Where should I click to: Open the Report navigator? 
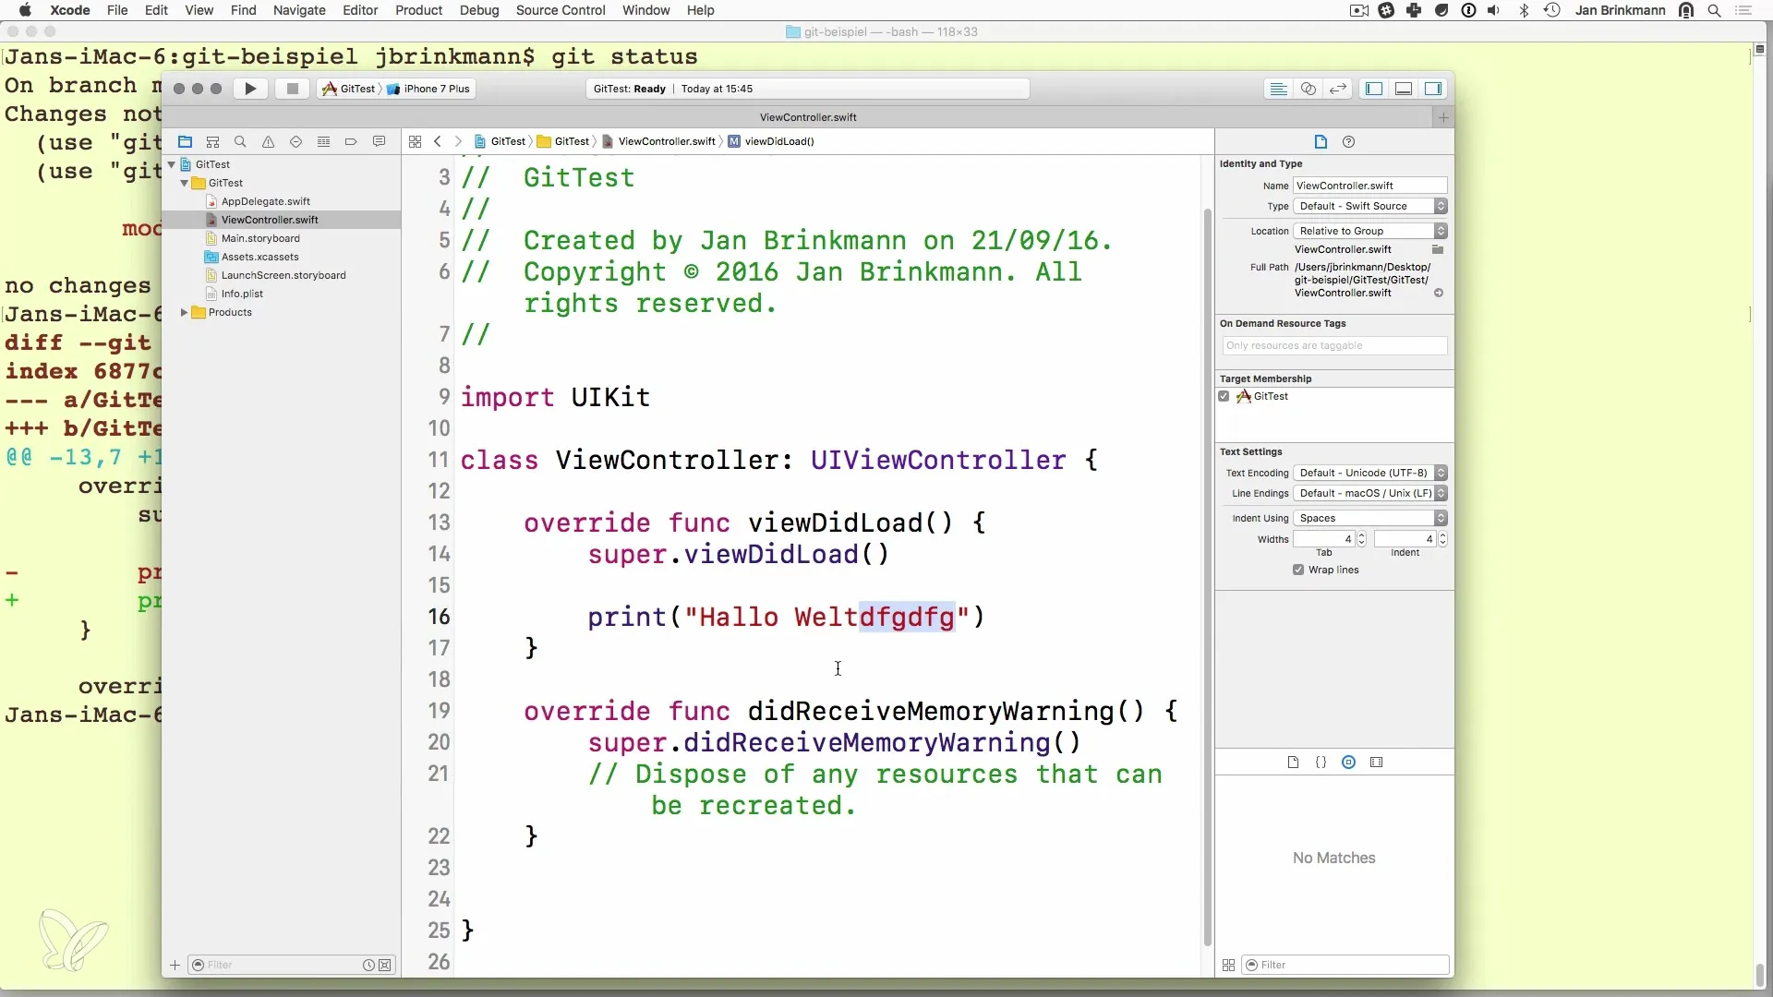tap(379, 141)
